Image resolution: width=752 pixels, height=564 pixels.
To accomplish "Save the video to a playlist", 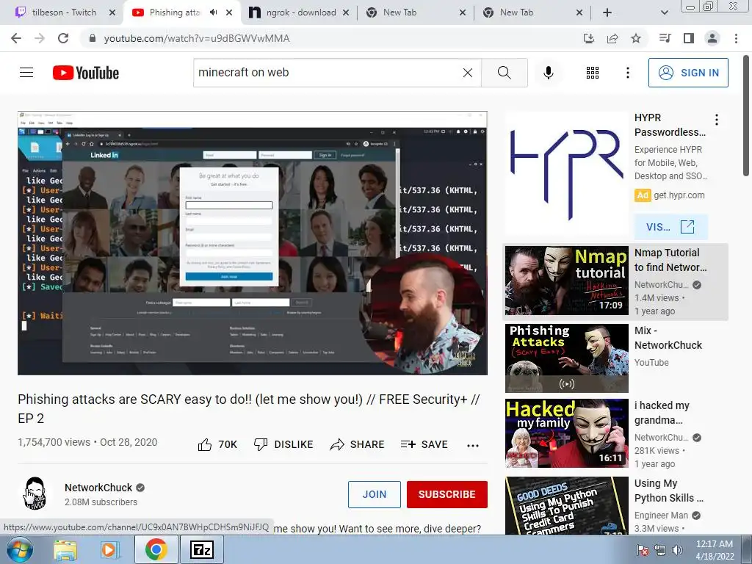I will (x=424, y=444).
